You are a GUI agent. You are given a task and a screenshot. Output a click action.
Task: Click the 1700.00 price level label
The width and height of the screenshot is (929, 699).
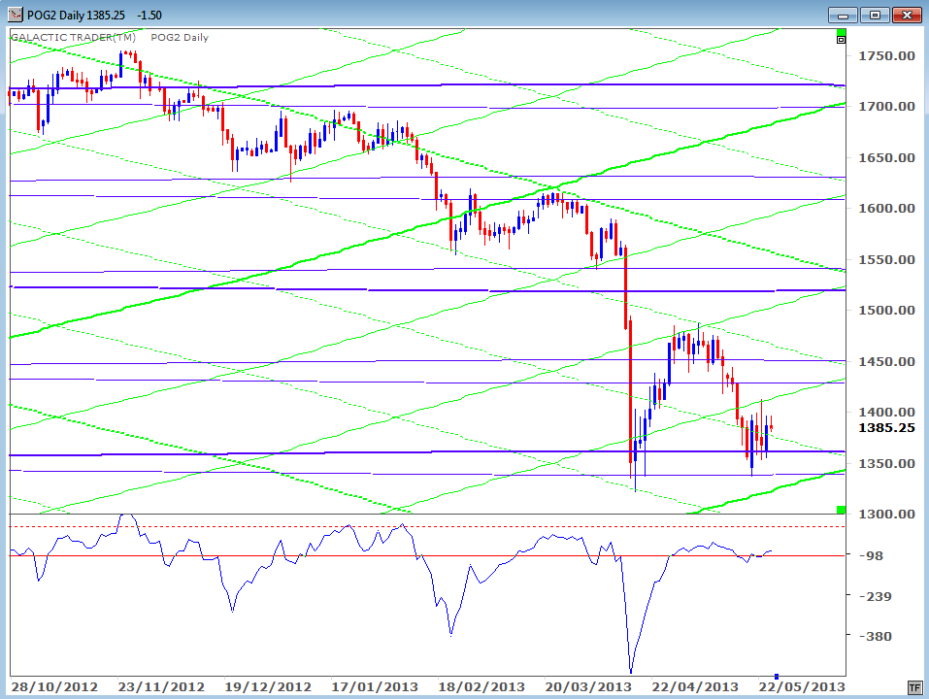coord(886,107)
